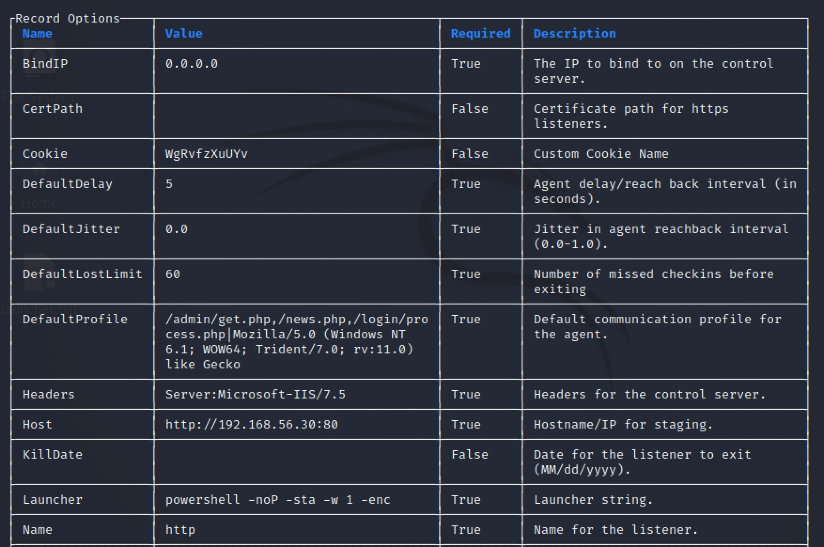Click the False value in Cookie row
The image size is (824, 547).
click(x=470, y=154)
